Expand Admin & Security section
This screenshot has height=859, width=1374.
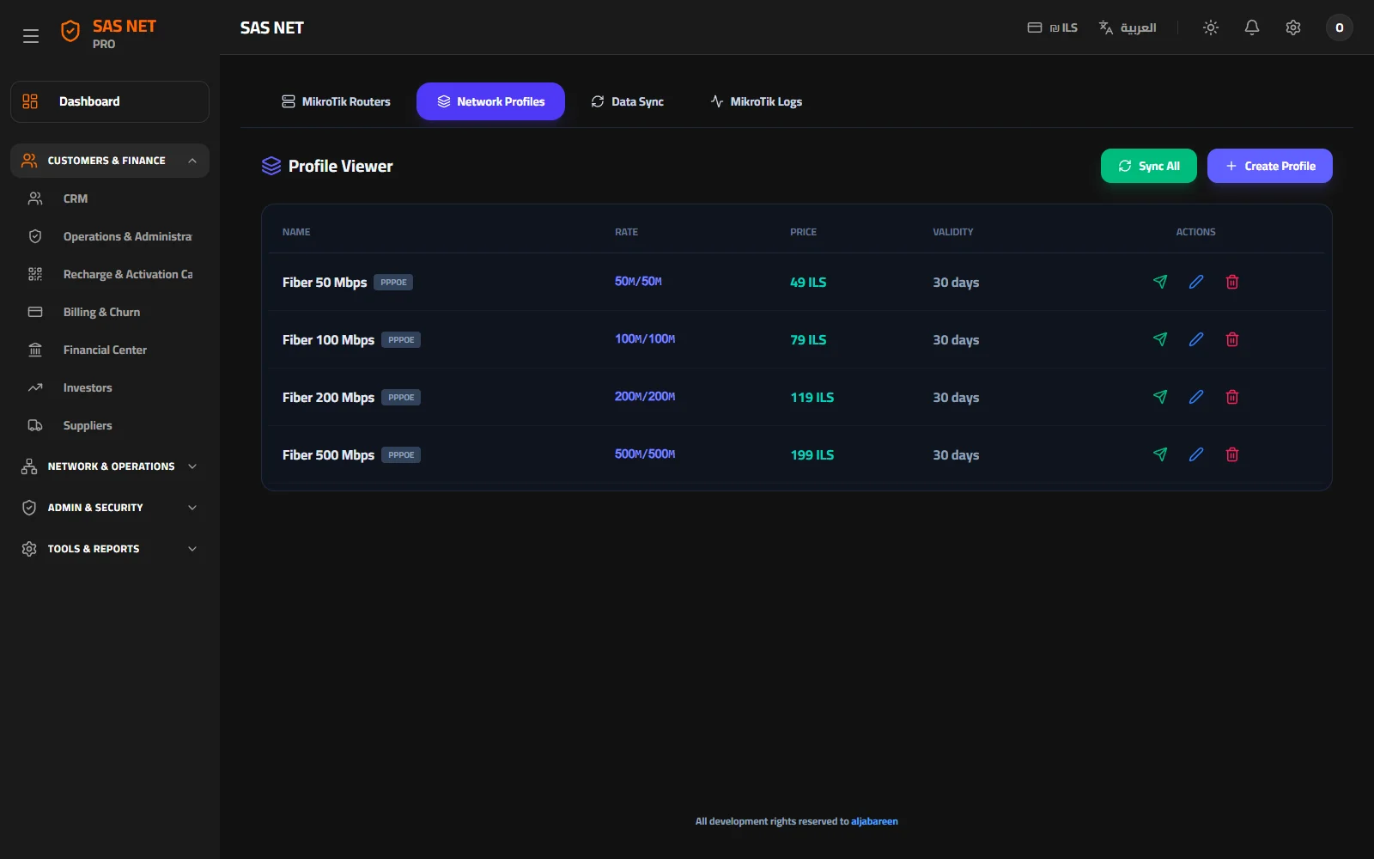pos(110,508)
